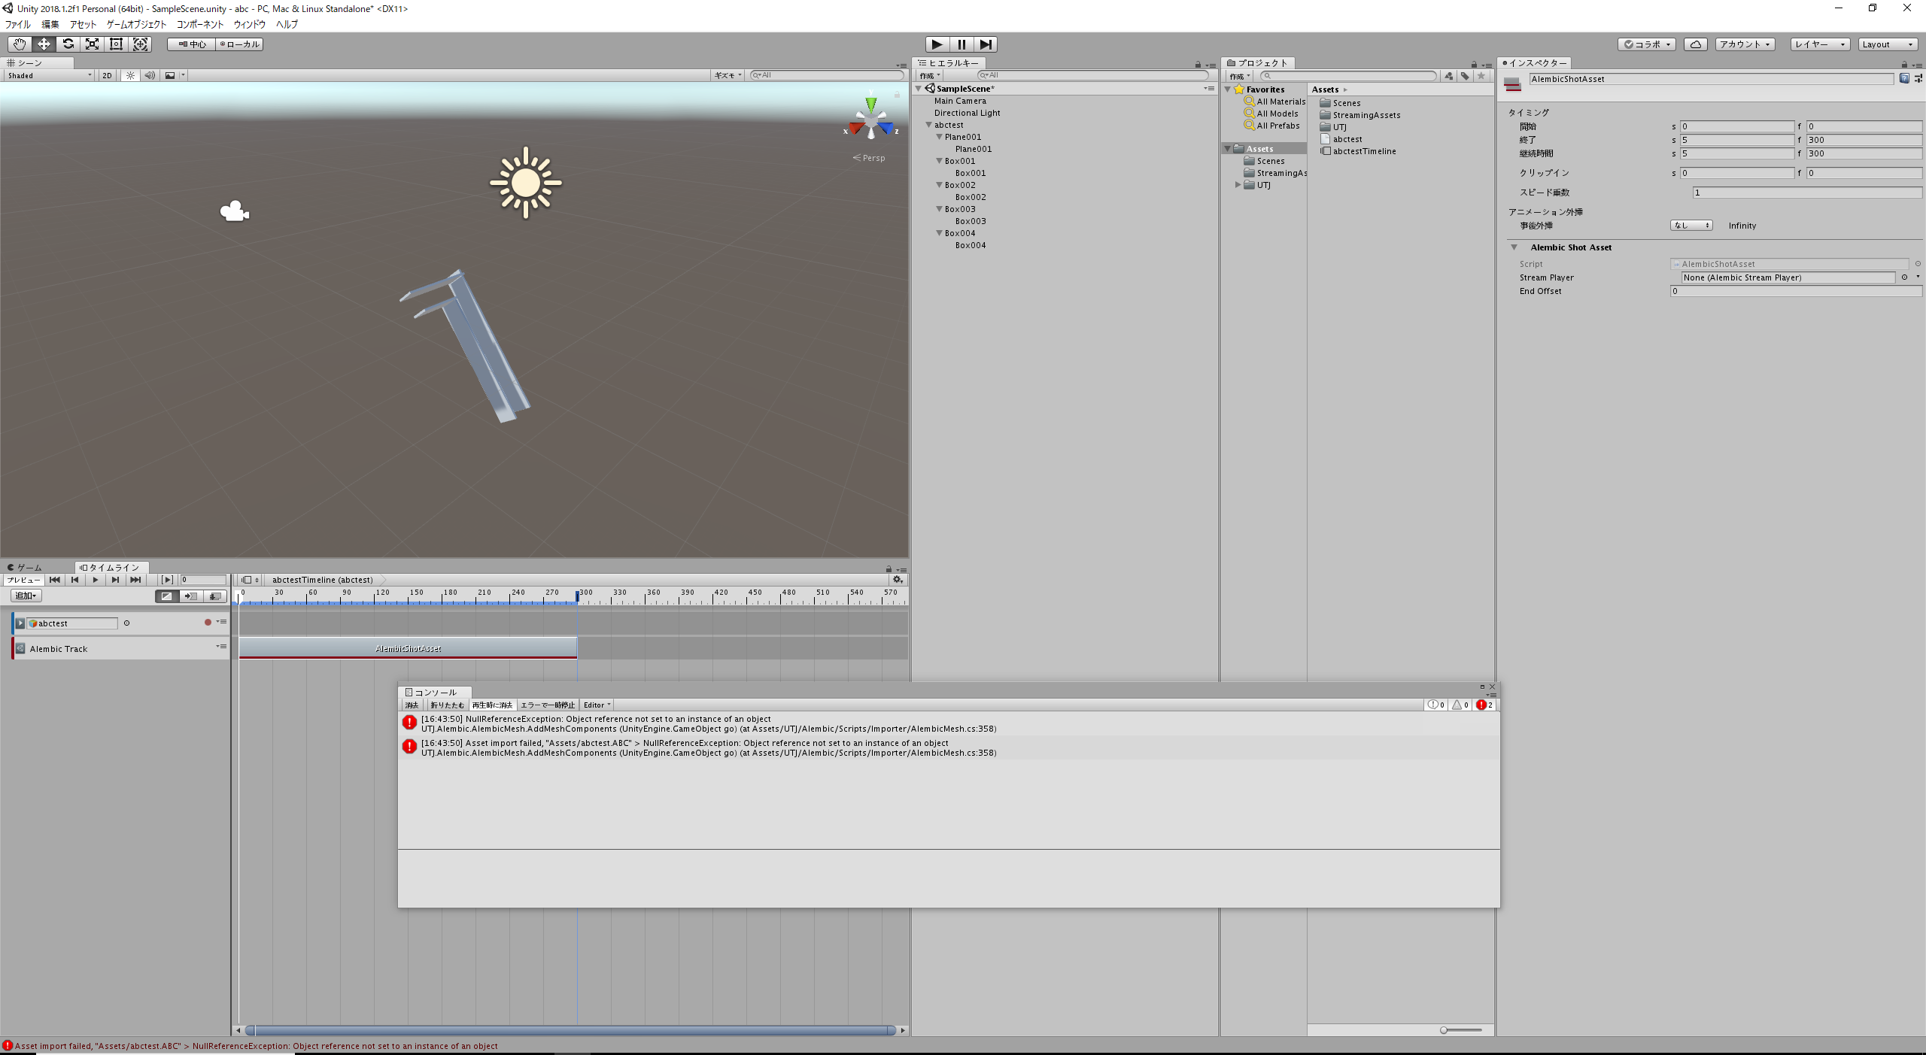Toggle scene audio with the speaker icon
The height and width of the screenshot is (1055, 1926).
click(x=150, y=75)
